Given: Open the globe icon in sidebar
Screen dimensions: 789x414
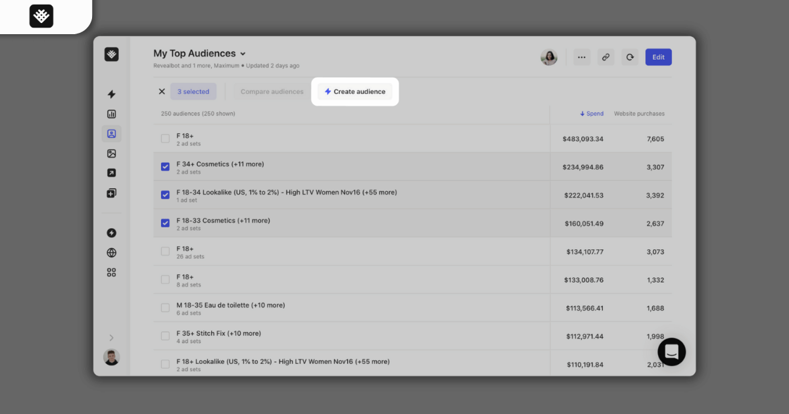Looking at the screenshot, I should coord(112,253).
